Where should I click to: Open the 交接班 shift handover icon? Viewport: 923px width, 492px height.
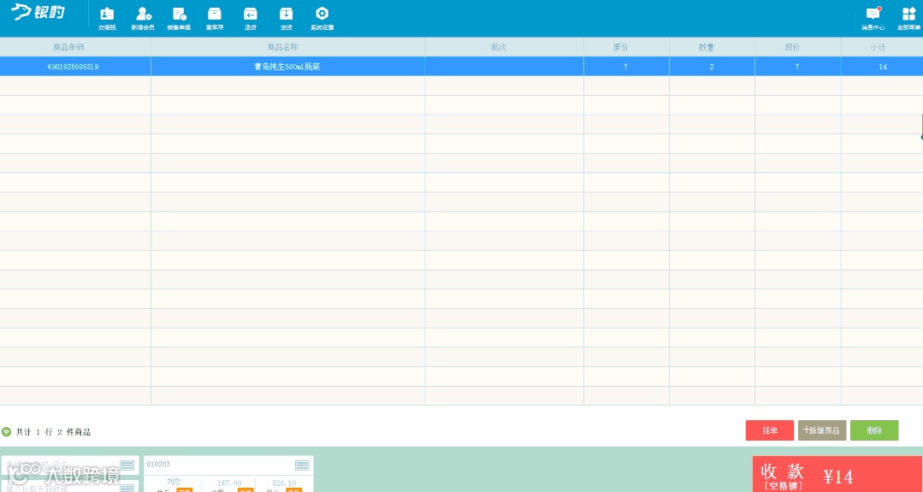(x=107, y=18)
